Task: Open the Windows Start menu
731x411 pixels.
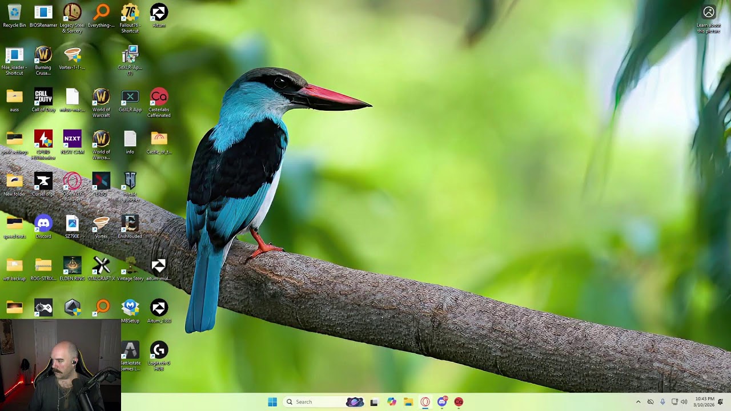Action: click(x=272, y=402)
